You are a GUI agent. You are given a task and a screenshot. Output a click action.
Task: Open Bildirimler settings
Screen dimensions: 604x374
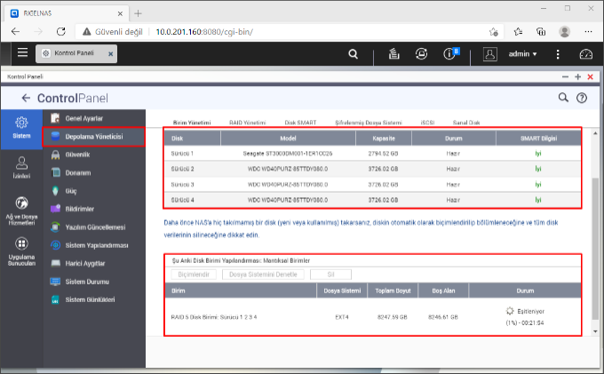[94, 209]
